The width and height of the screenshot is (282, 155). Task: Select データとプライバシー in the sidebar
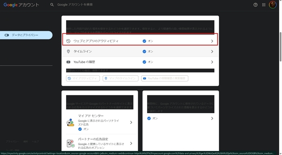[x=26, y=35]
